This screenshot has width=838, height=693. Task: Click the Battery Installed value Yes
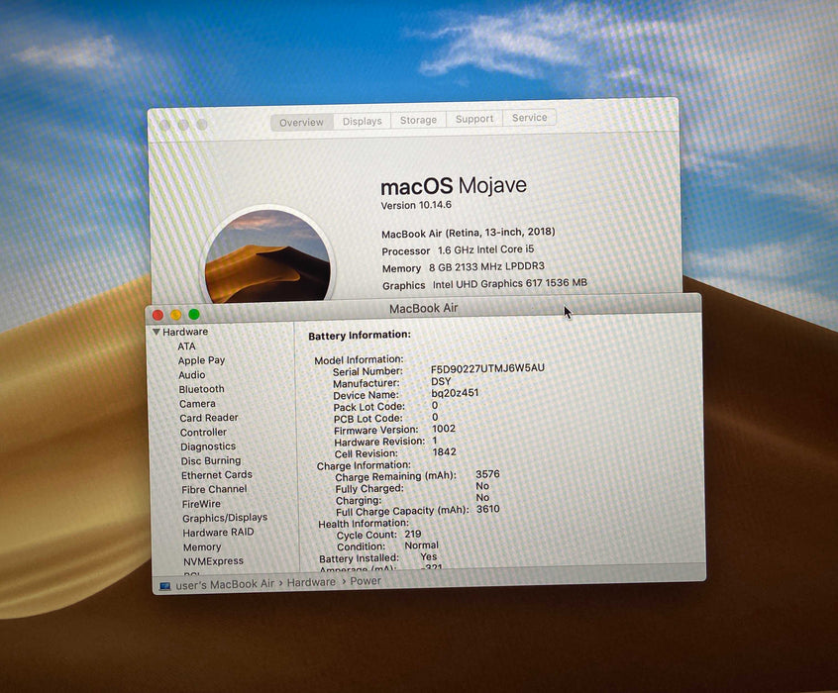coord(429,556)
